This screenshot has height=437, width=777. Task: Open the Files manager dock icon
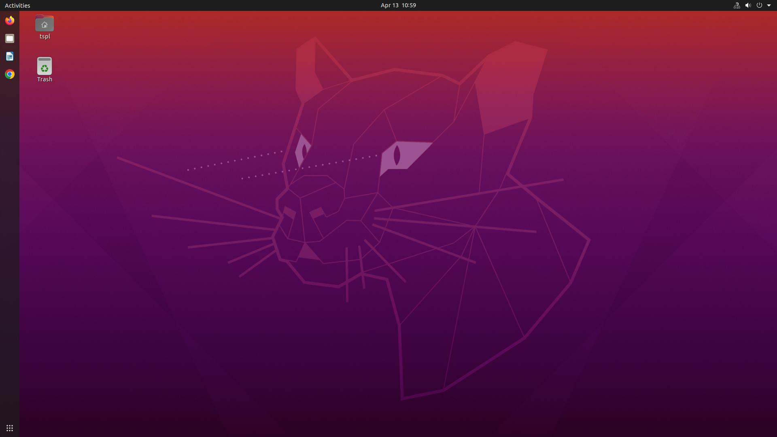click(x=10, y=38)
